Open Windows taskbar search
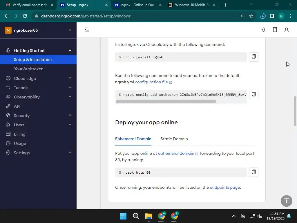 136,216
